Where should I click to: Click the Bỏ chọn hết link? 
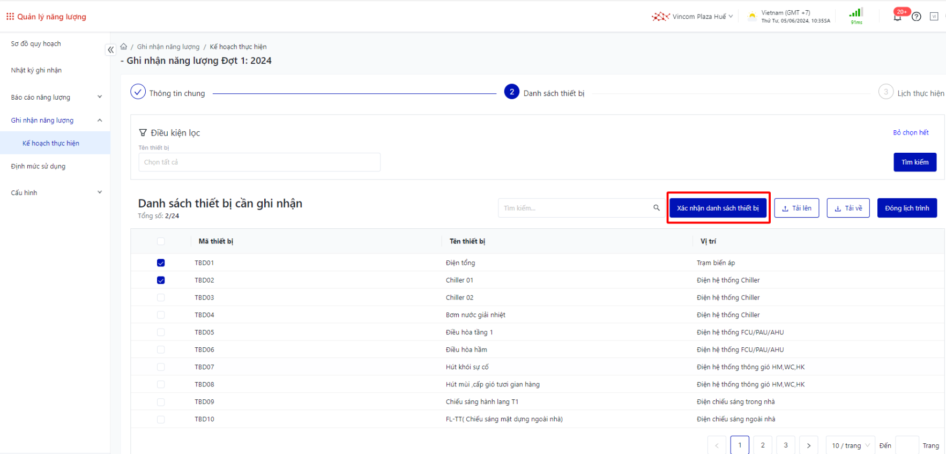(x=911, y=132)
